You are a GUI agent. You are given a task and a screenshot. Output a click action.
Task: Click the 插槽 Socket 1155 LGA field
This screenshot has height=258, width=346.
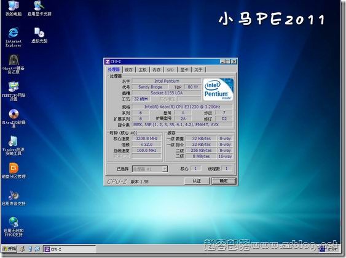(x=167, y=93)
